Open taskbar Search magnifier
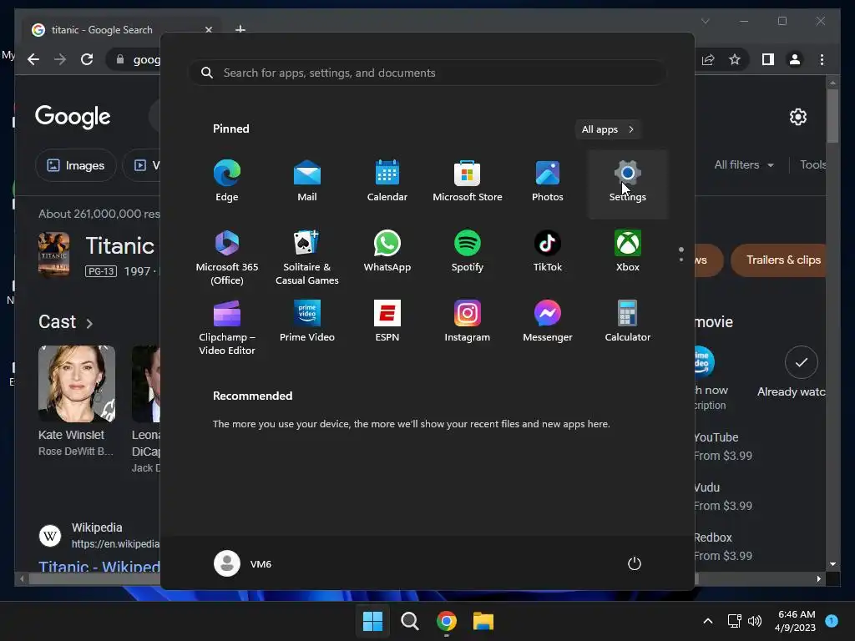Screen dimensions: 855x641 tap(409, 621)
